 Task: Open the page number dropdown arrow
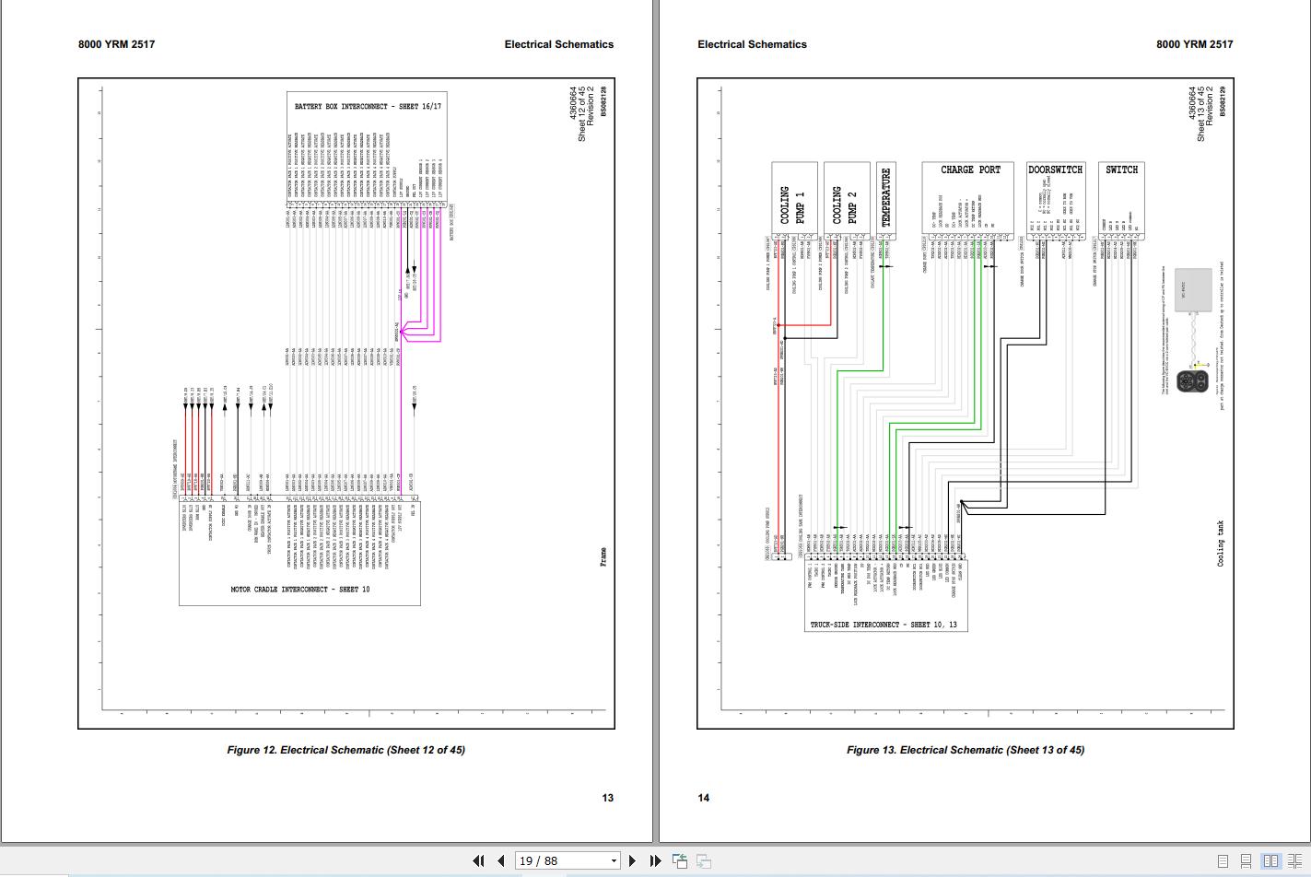coord(614,860)
